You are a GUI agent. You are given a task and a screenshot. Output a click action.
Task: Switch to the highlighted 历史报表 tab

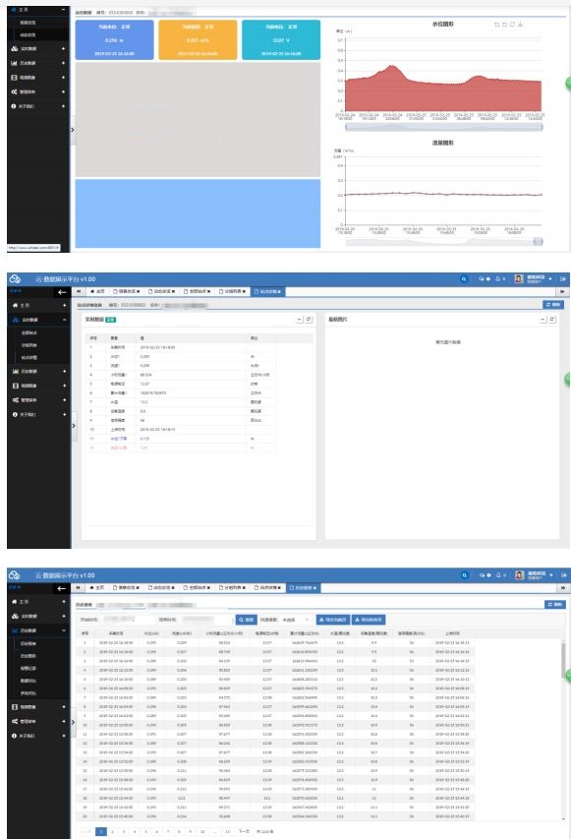303,588
